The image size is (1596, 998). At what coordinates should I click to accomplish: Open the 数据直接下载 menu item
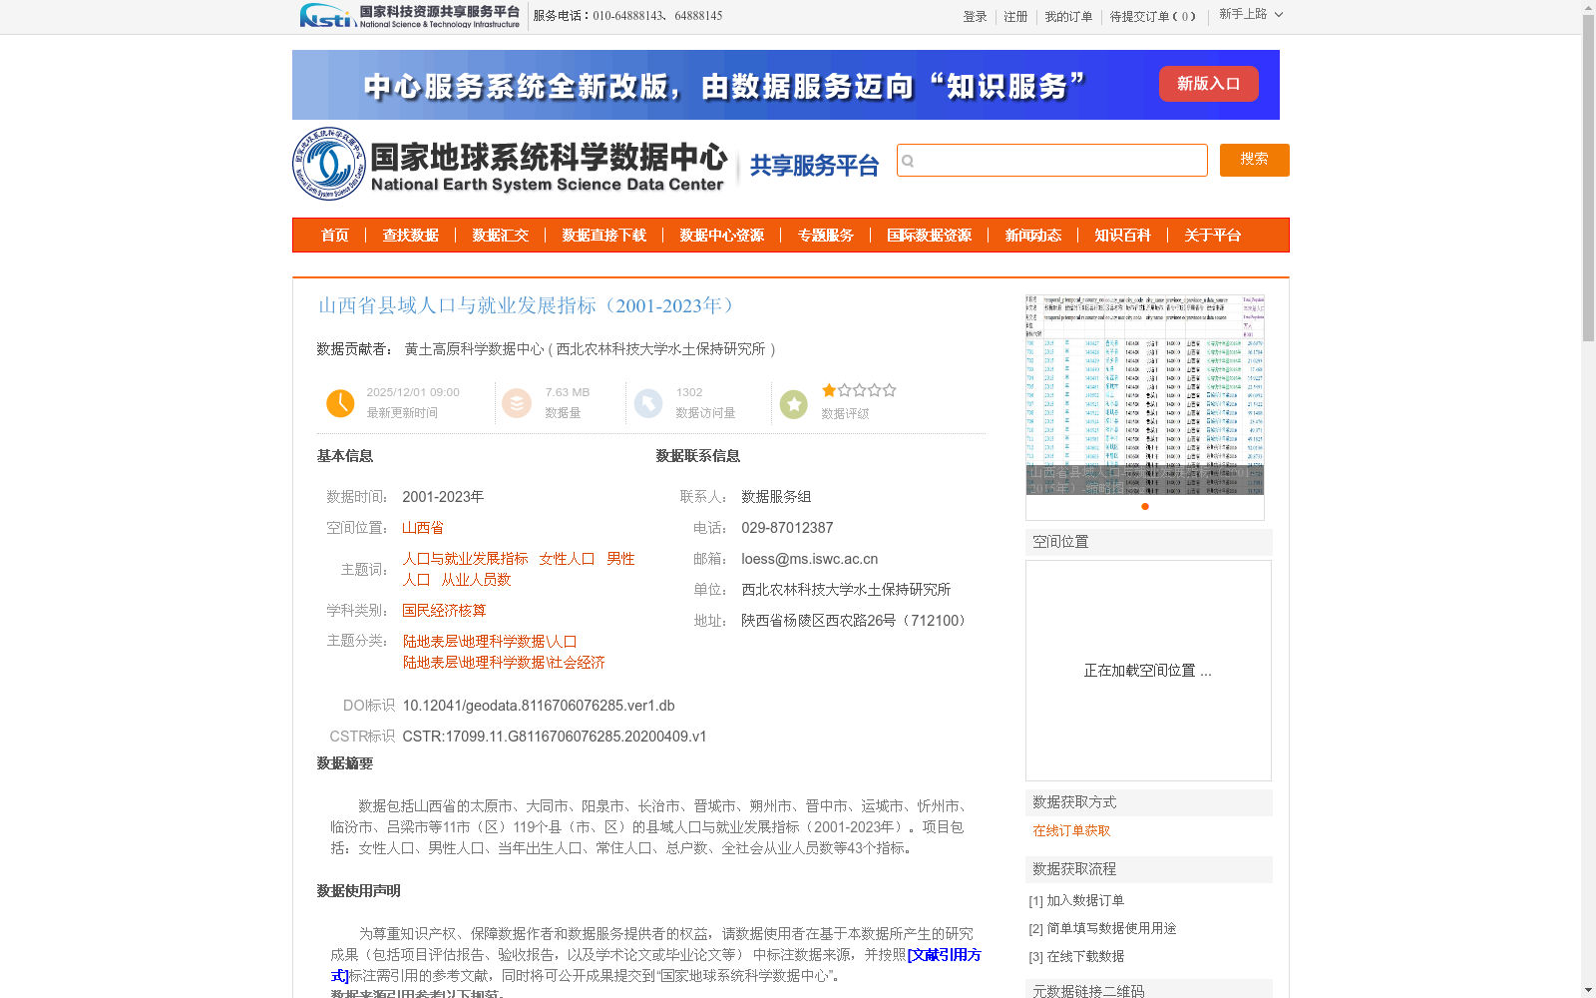pyautogui.click(x=603, y=236)
